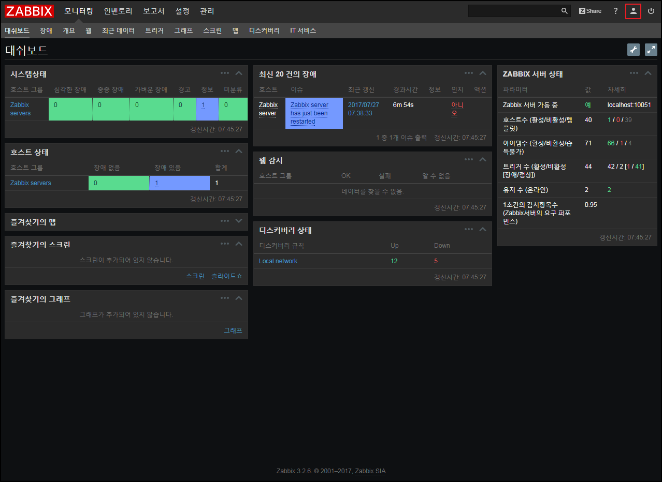Select the 대쉬보드 submenu tab
This screenshot has width=662, height=482.
pos(17,31)
